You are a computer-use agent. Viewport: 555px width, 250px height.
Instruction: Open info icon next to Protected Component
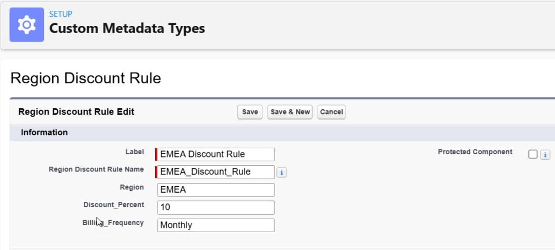tap(545, 155)
